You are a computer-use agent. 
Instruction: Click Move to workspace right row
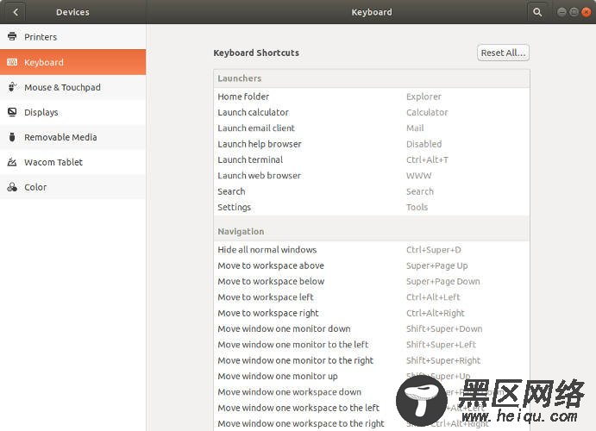[372, 313]
